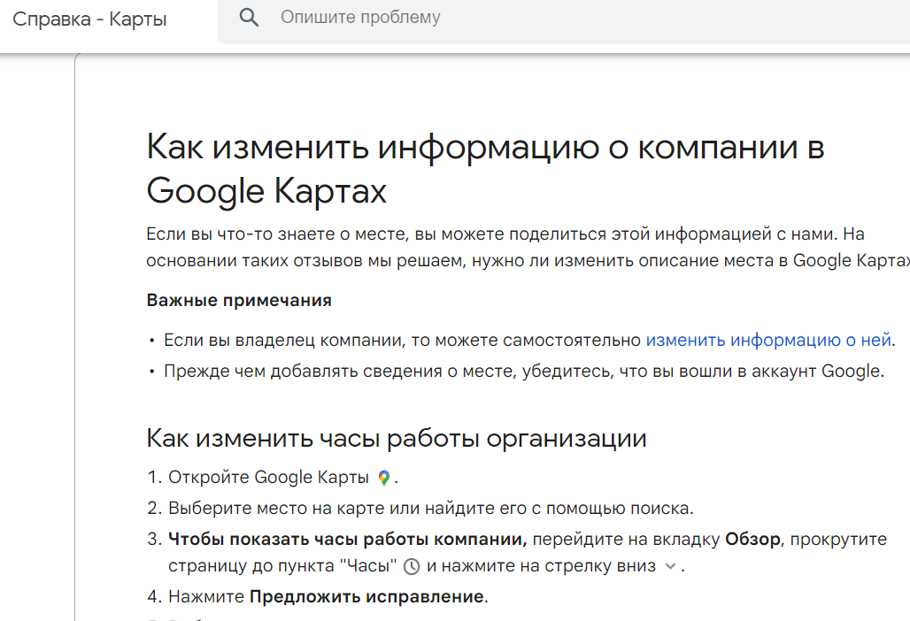Click the down chevron icon in step 3
Image resolution: width=910 pixels, height=621 pixels.
tap(670, 566)
